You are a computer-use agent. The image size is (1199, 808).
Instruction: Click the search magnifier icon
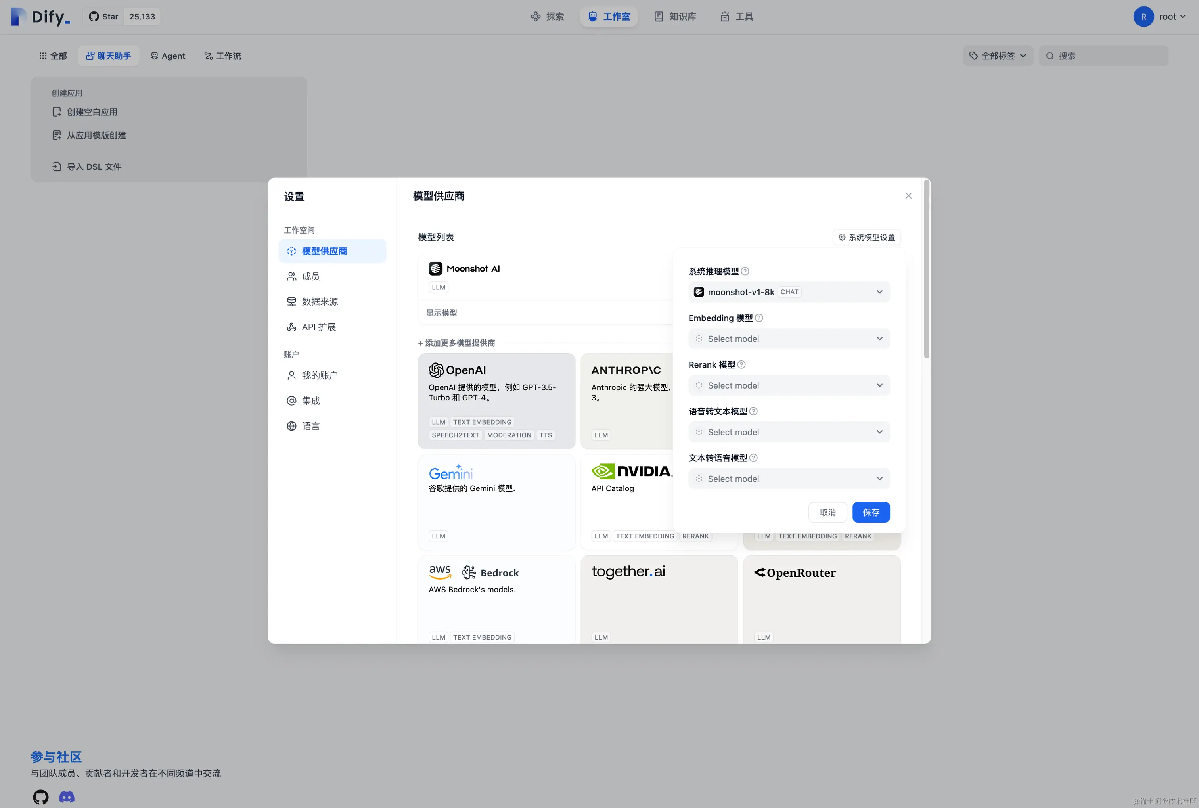point(1050,56)
